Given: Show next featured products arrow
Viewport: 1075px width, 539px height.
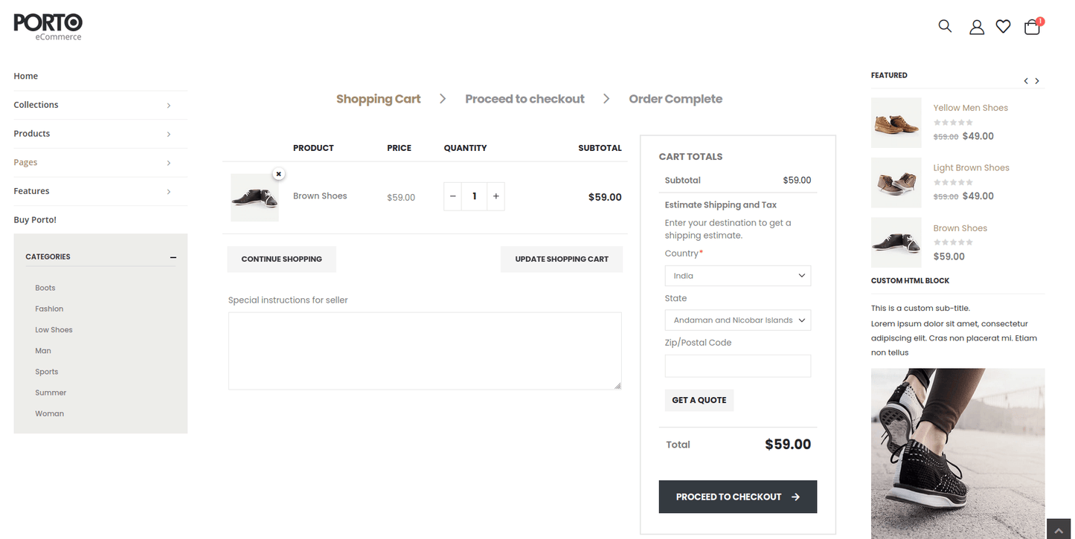Looking at the screenshot, I should pos(1037,81).
